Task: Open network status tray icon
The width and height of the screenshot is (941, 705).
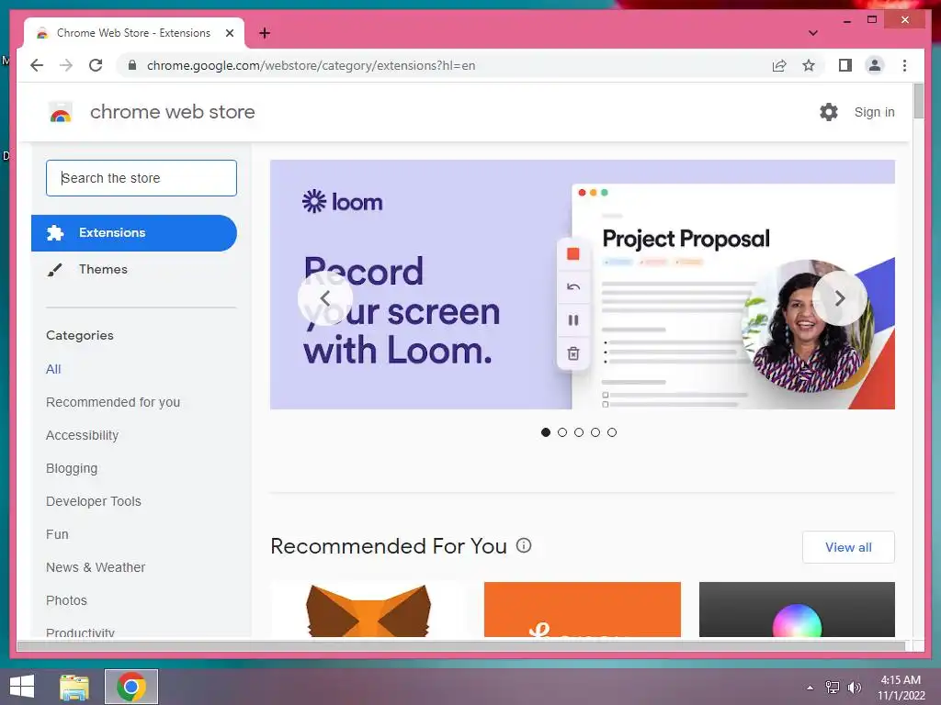Action: 832,688
